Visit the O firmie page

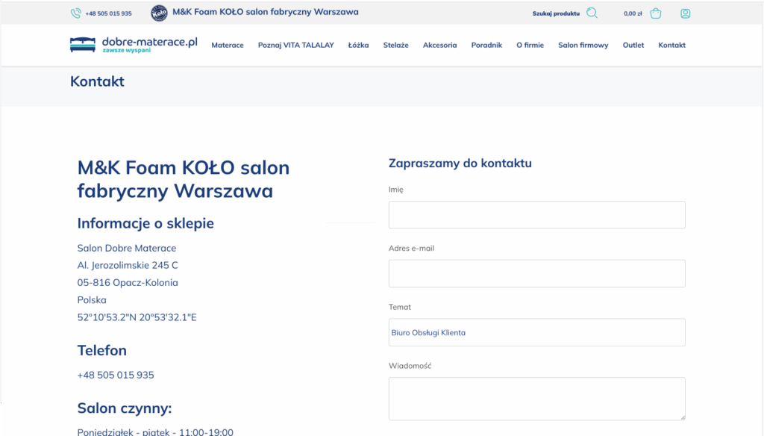pos(530,45)
